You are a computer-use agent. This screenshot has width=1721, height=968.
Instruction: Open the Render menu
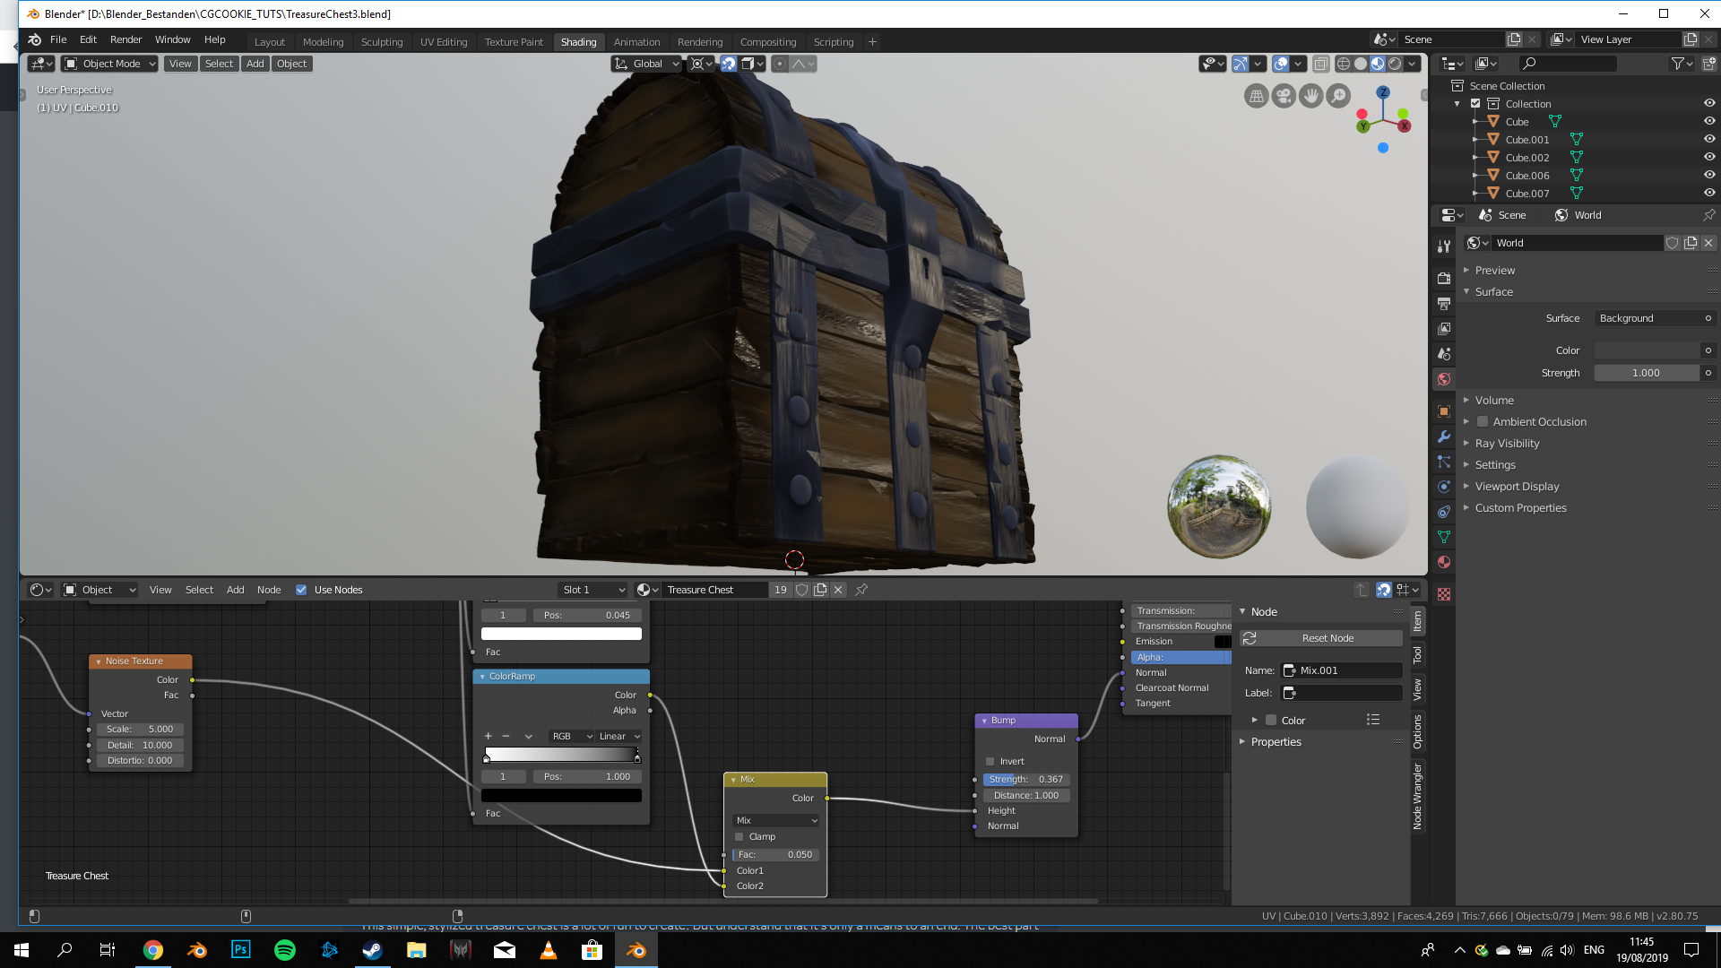(x=125, y=39)
